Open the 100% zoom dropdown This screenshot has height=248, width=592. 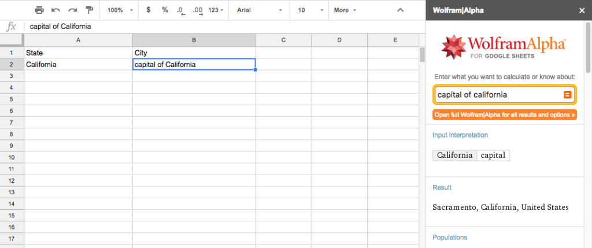tap(120, 10)
